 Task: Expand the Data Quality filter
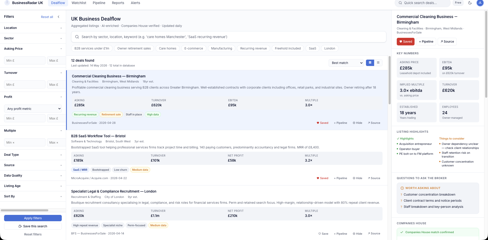(x=33, y=176)
